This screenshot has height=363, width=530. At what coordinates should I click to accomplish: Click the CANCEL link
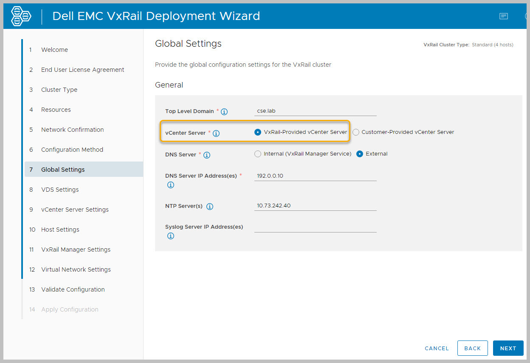click(x=437, y=348)
